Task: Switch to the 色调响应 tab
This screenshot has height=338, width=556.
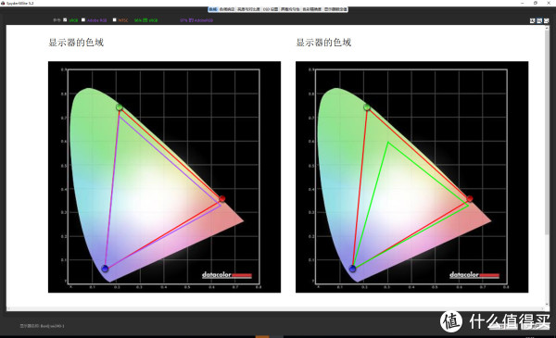Action: 227,9
